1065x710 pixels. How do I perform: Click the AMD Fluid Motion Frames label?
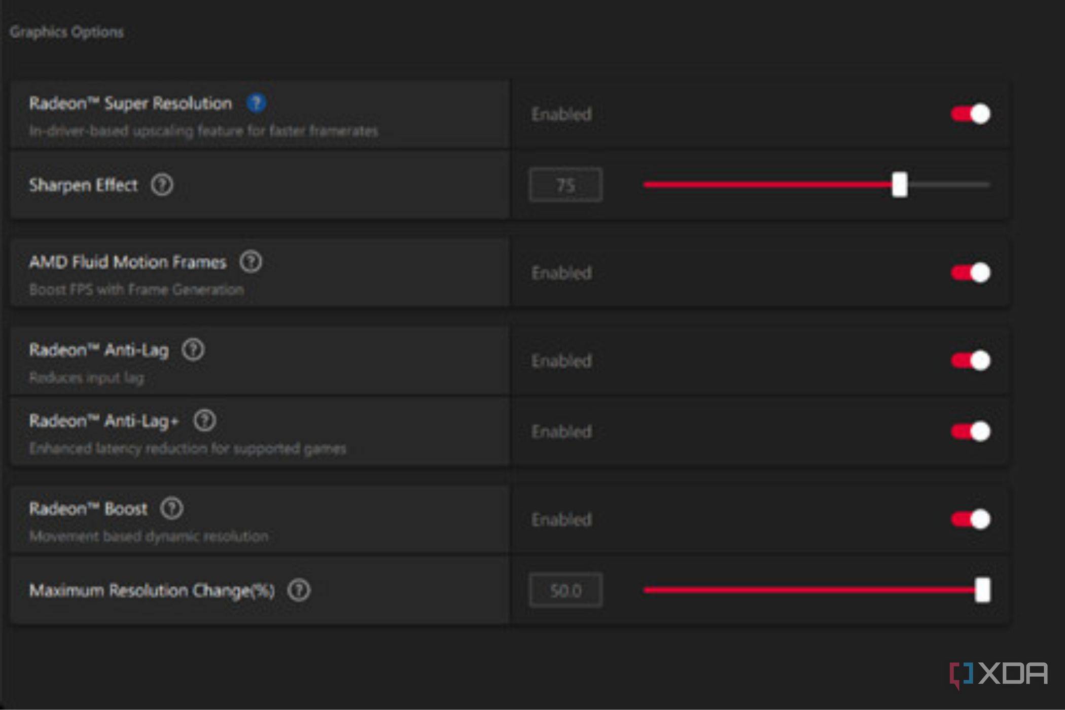[x=128, y=262]
